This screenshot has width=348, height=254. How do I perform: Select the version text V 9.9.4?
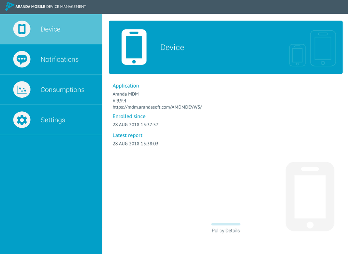[x=119, y=101]
